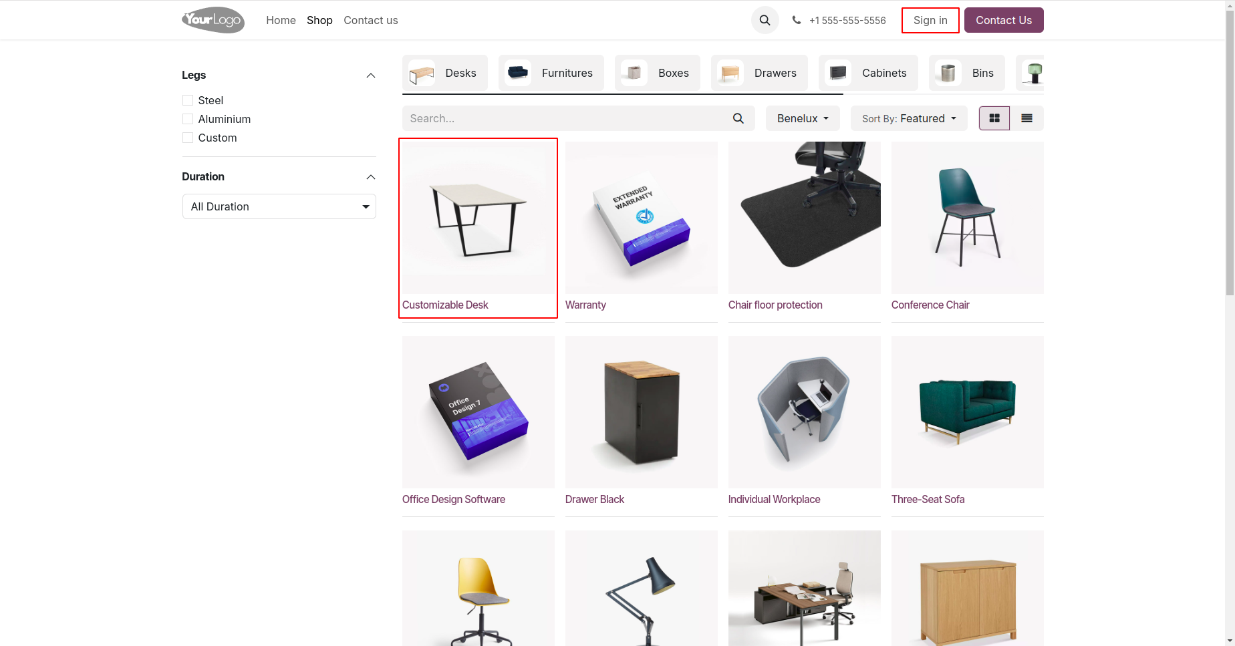Viewport: 1235px width, 646px height.
Task: Click the office desk combination image
Action: click(805, 588)
